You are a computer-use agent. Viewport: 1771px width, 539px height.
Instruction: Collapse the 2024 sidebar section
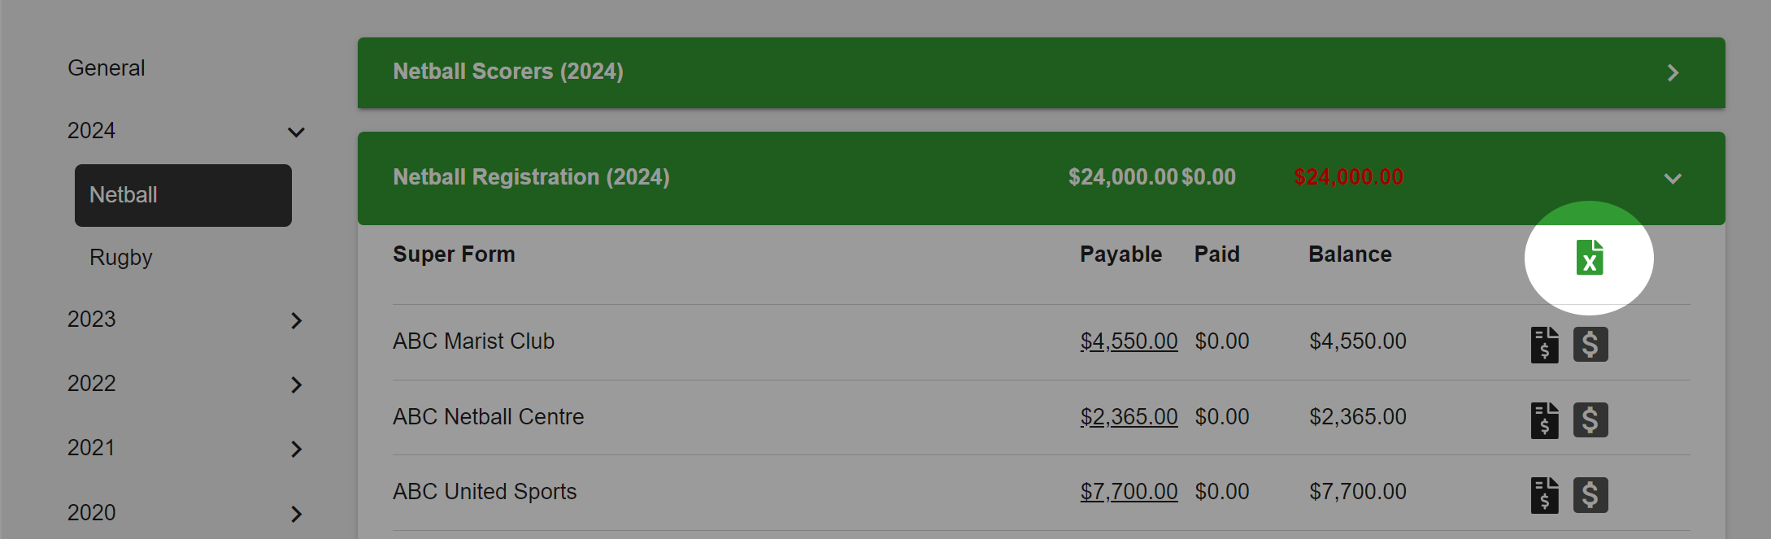(x=296, y=132)
